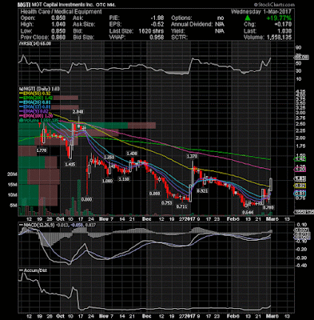This screenshot has height=320, width=314.
Task: Click the 2017 year label on date axis
Action: tap(190, 219)
